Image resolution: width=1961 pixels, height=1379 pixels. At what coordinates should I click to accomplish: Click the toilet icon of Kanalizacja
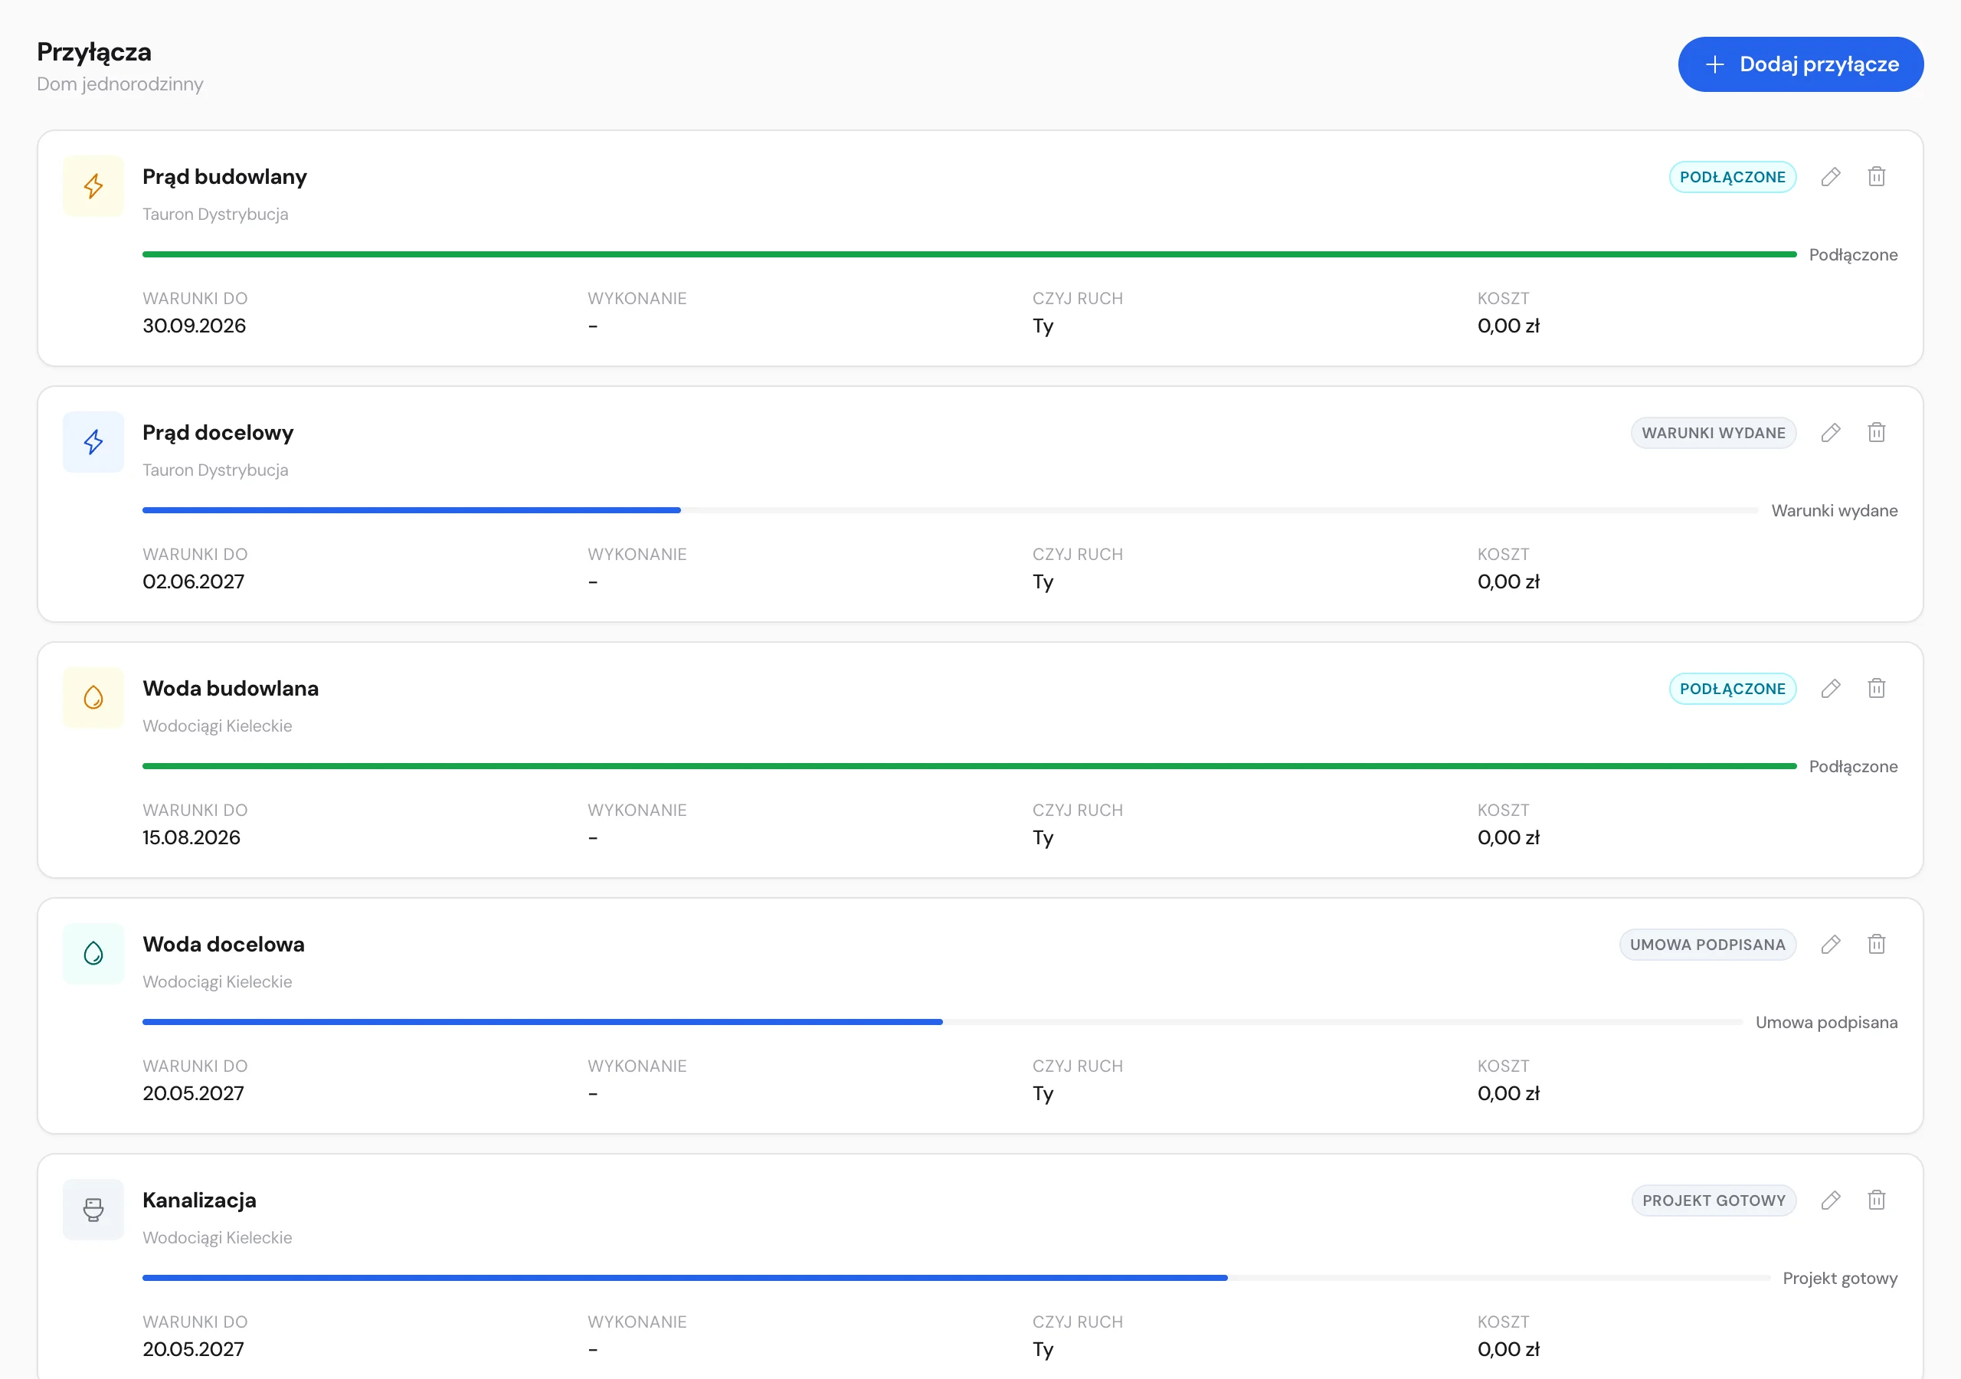94,1209
